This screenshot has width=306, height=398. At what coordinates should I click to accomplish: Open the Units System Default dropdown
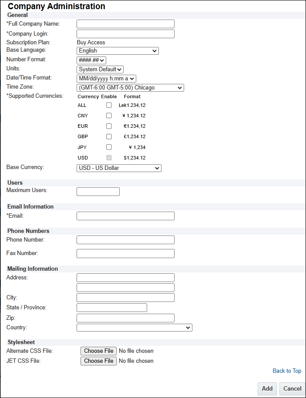(100, 70)
